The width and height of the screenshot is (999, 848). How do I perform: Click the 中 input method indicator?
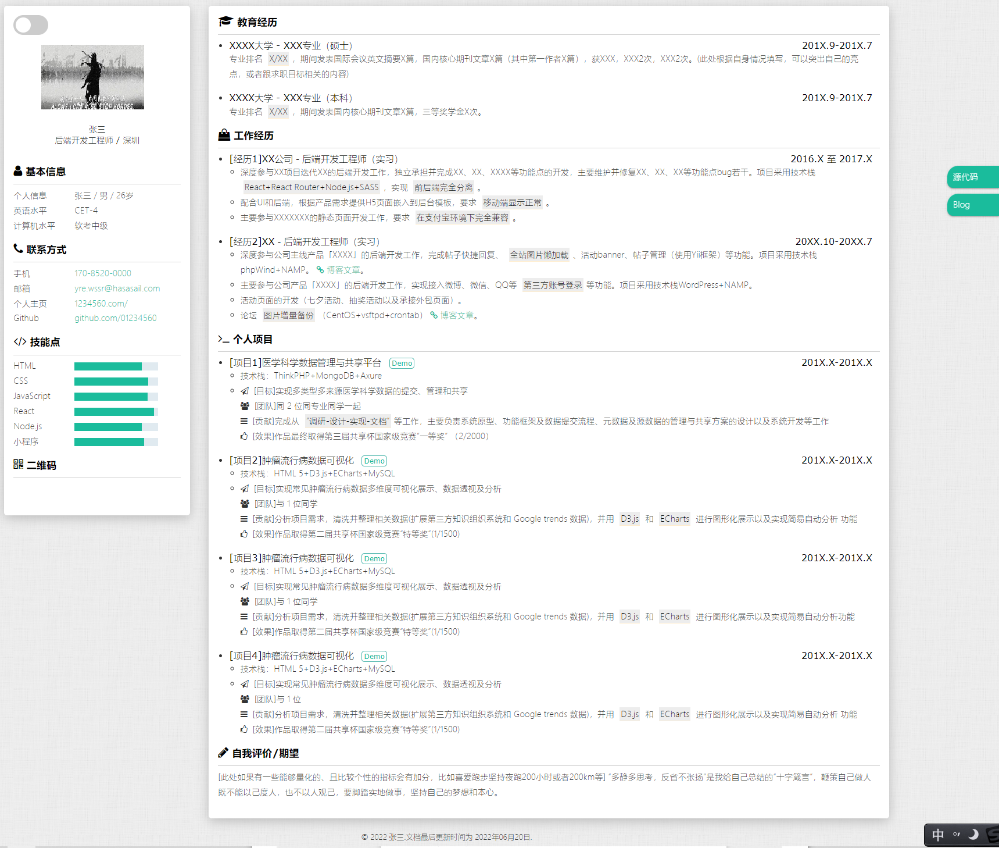[938, 835]
